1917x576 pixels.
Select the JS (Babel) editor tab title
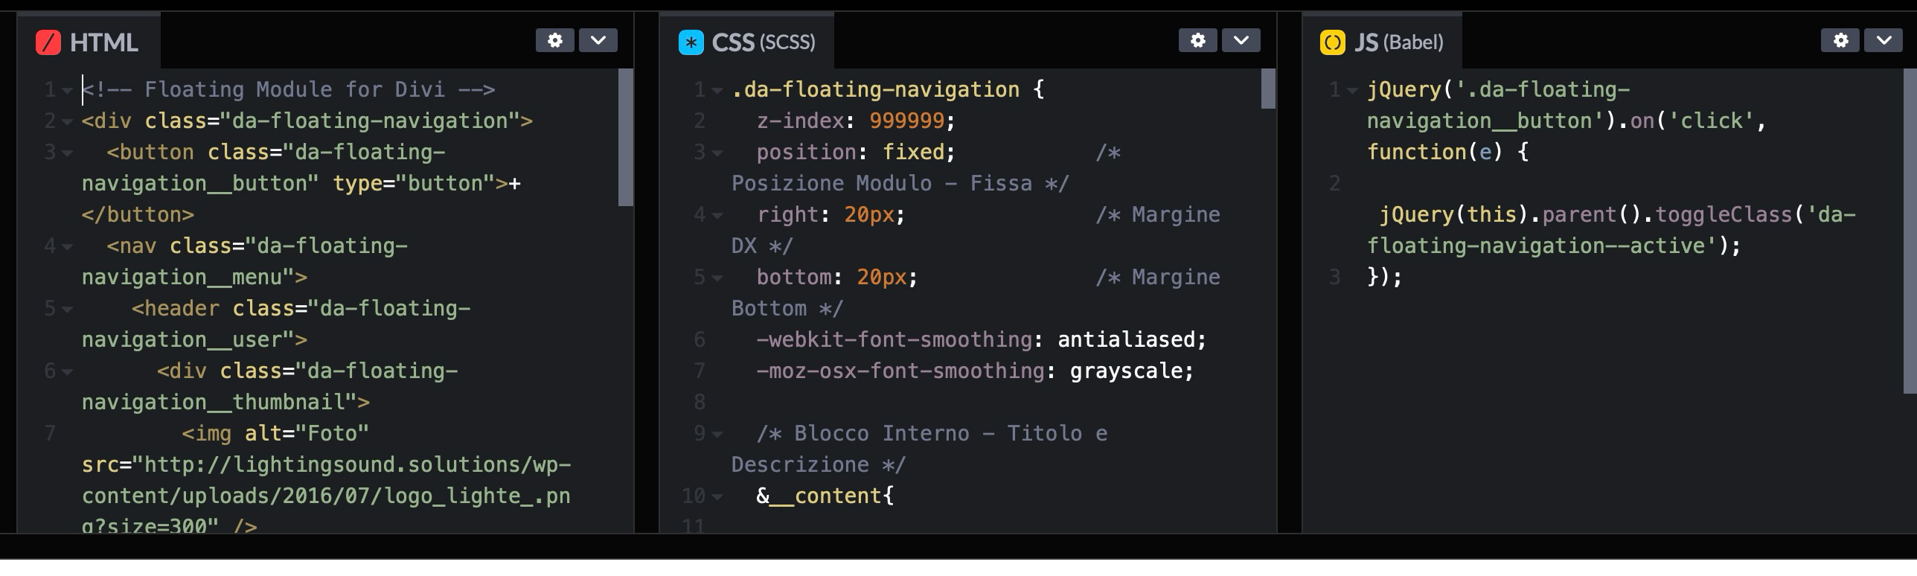(x=1398, y=42)
